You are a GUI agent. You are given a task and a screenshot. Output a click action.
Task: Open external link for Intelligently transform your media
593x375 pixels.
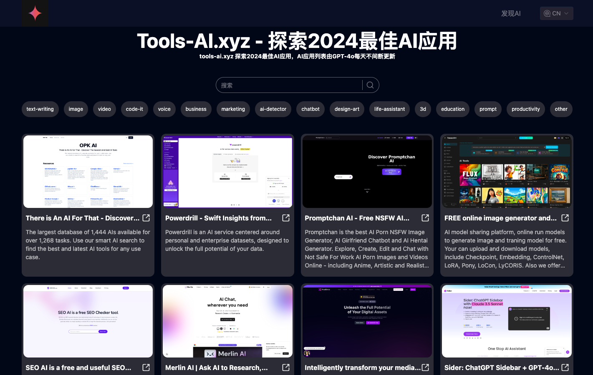pyautogui.click(x=425, y=367)
